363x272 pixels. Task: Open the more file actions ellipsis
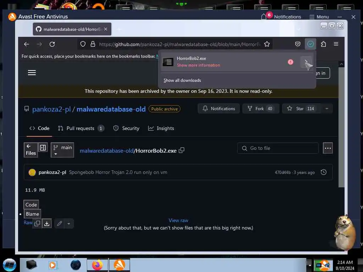point(328,148)
